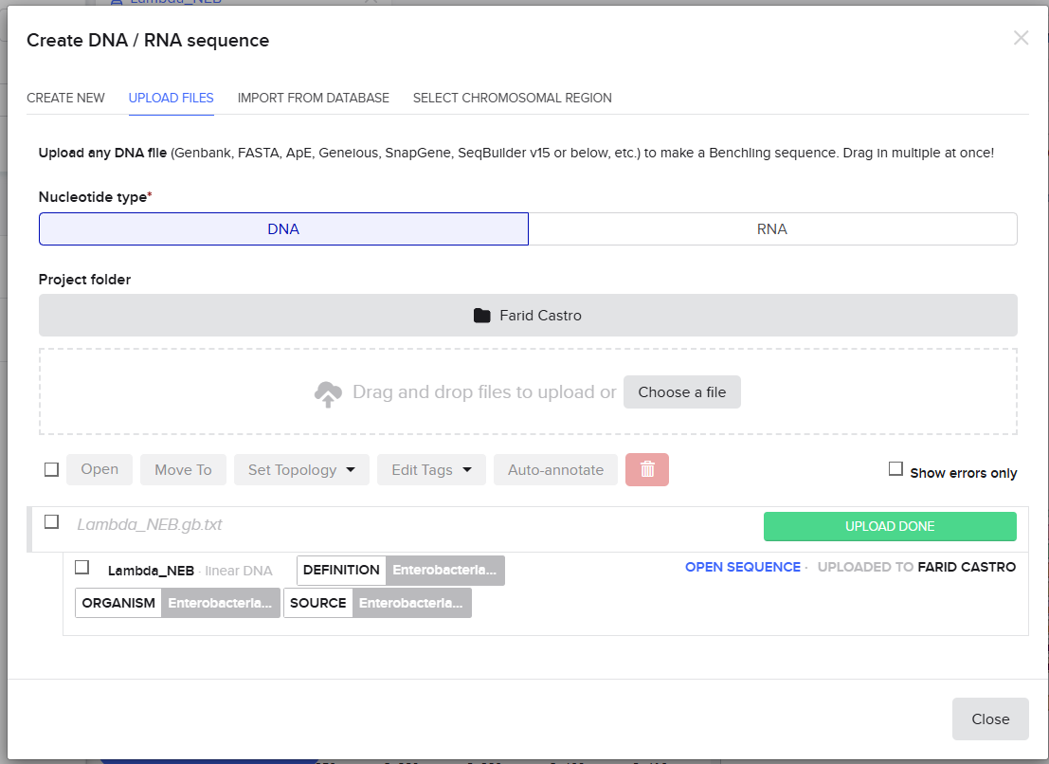Expand the Edit Tags dropdown

tap(431, 469)
